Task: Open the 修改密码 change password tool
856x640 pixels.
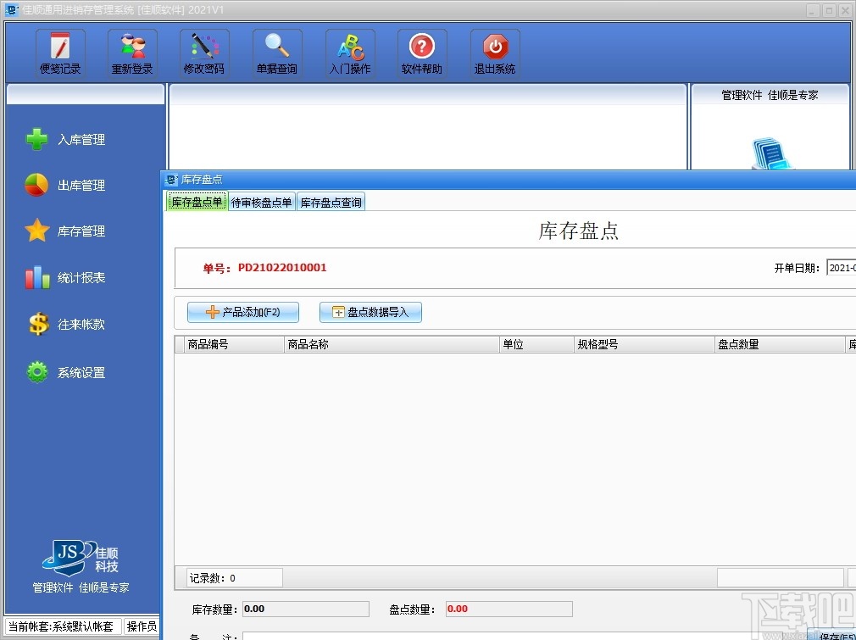Action: point(204,52)
